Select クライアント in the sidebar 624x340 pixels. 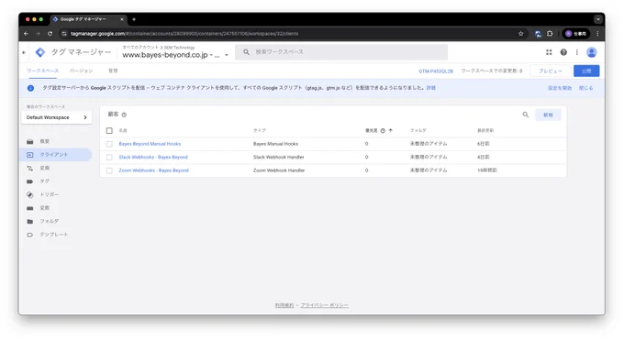point(56,155)
